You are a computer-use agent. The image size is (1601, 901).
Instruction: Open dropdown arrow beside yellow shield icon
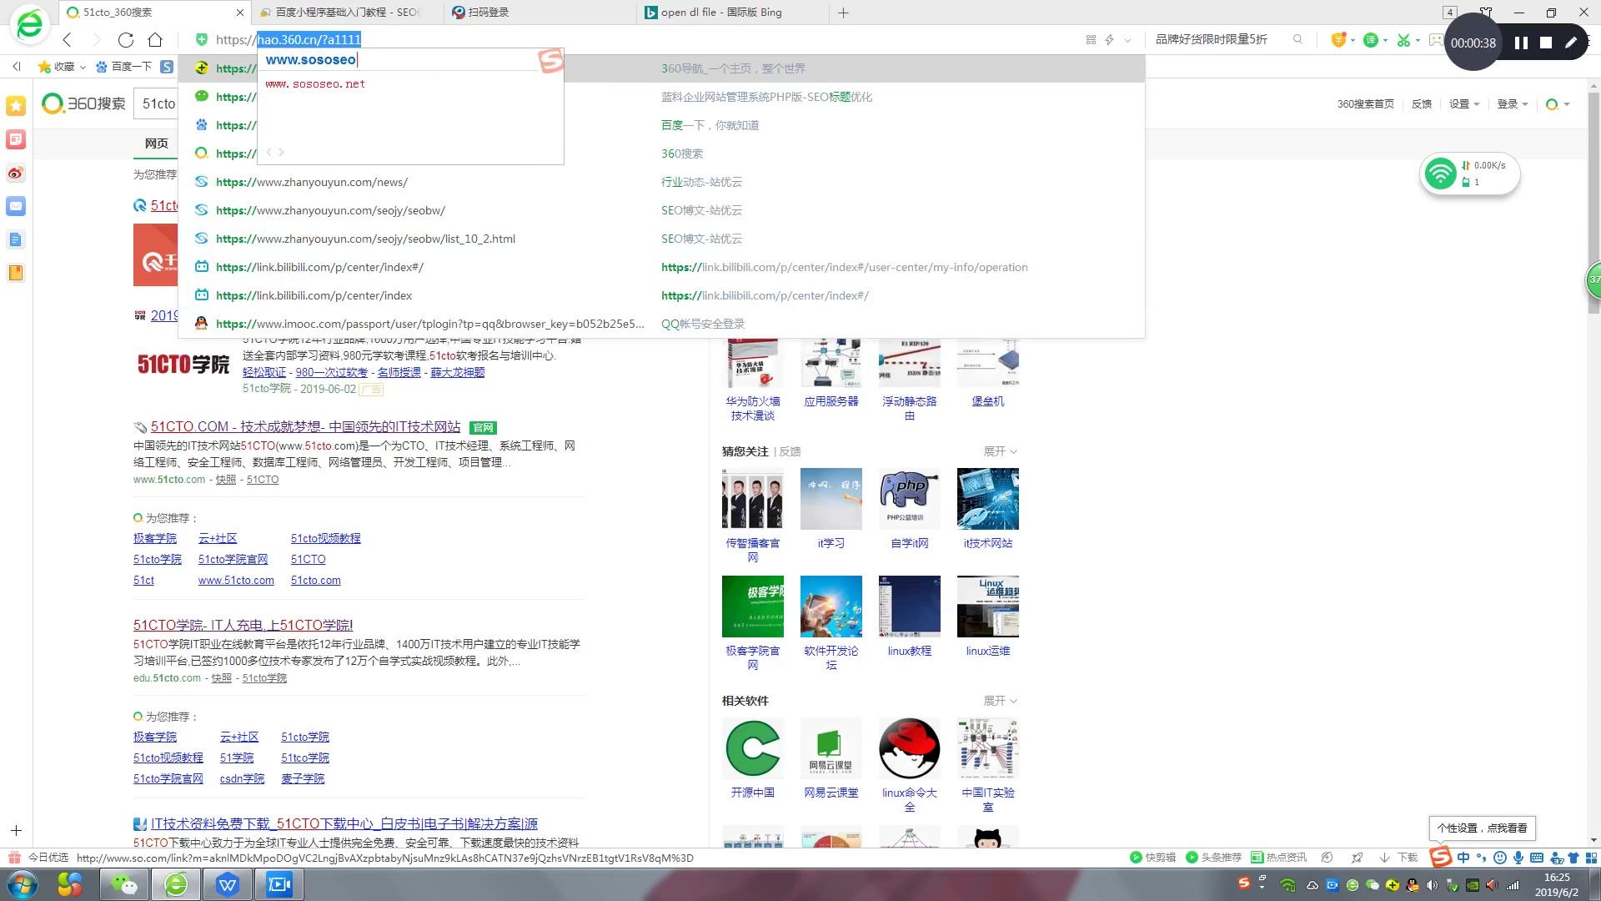point(1353,40)
